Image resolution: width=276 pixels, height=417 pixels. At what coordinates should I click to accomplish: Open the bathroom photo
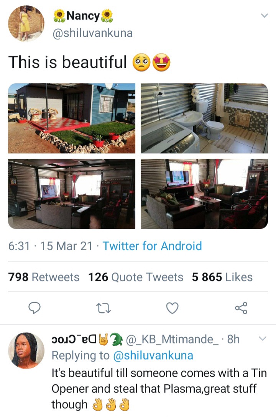[204, 118]
